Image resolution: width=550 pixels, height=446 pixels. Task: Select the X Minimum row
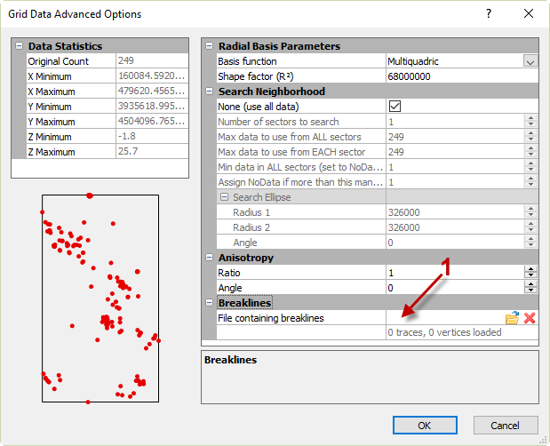[108, 76]
